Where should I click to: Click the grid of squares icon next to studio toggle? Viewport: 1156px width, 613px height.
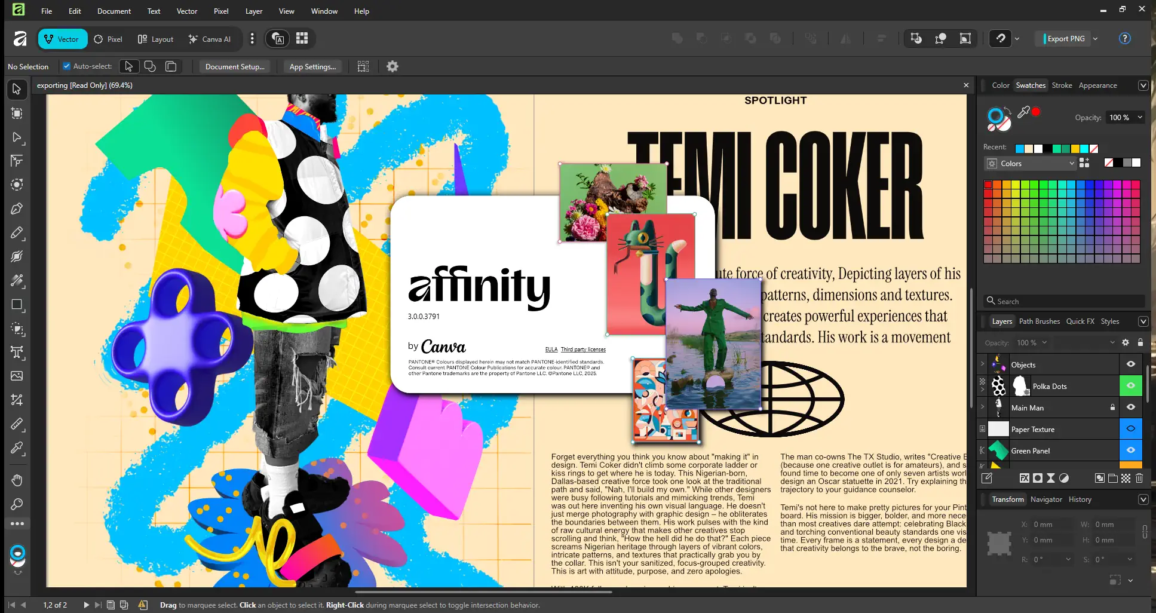pos(302,38)
